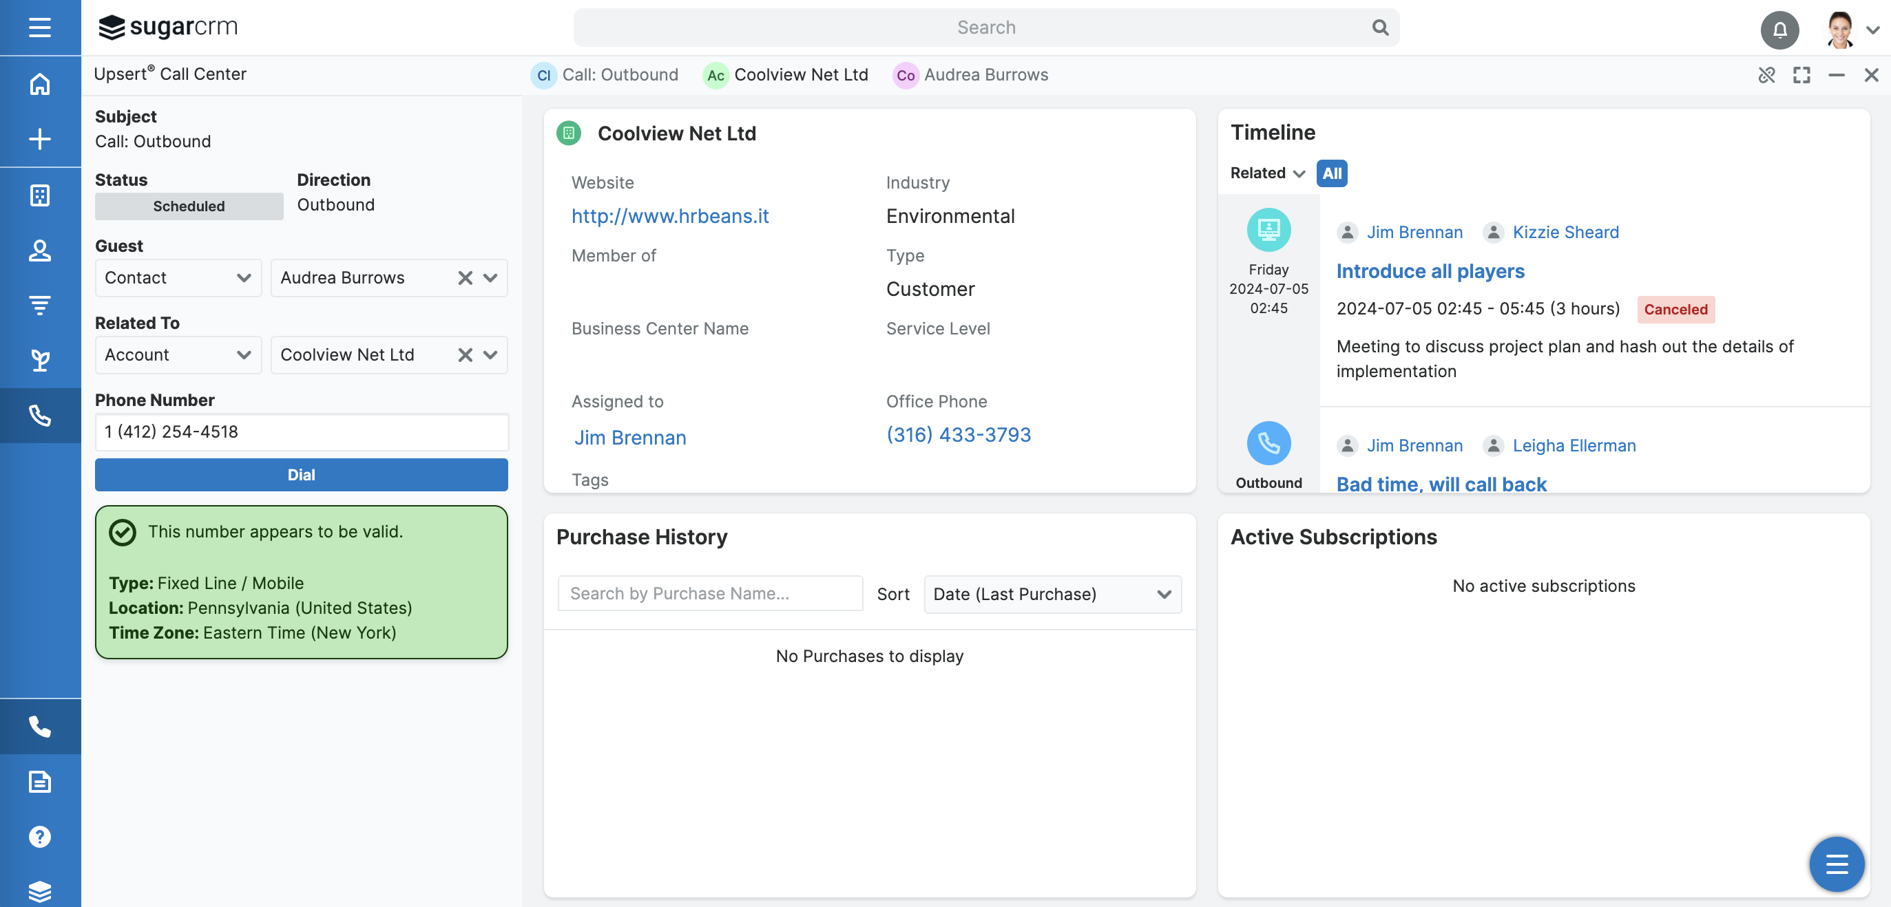
Task: Click the funnel pipeline icon in sidebar
Action: point(40,306)
